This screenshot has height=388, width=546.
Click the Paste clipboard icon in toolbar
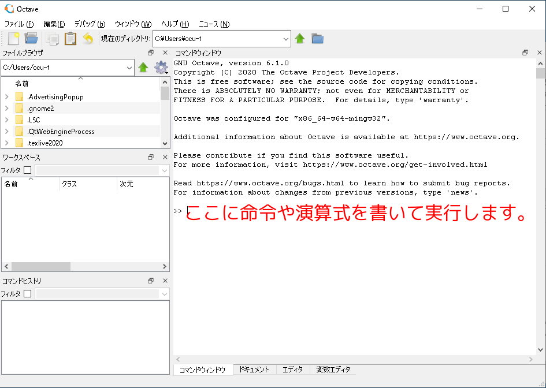[x=70, y=39]
